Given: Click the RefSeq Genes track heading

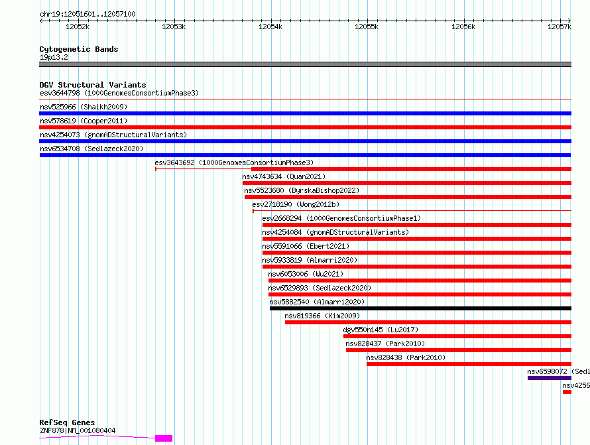Looking at the screenshot, I should 67,422.
